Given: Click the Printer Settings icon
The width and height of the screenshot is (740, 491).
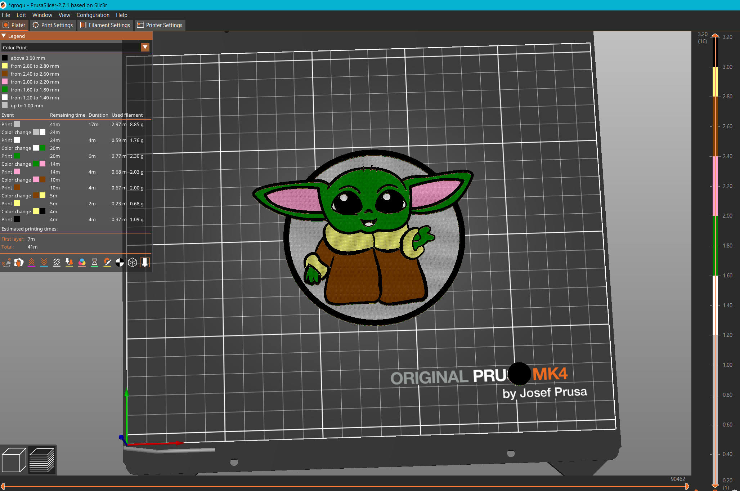Looking at the screenshot, I should pyautogui.click(x=140, y=25).
